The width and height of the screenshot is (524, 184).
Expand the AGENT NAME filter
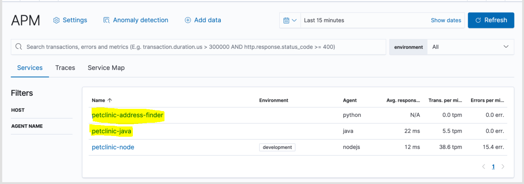click(27, 126)
